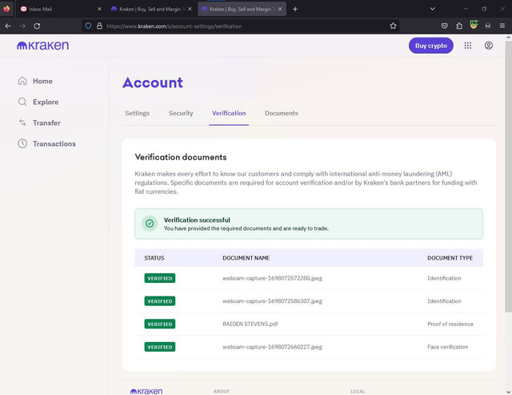The image size is (512, 395).
Task: Close the first Kraken tab
Action: (x=190, y=9)
